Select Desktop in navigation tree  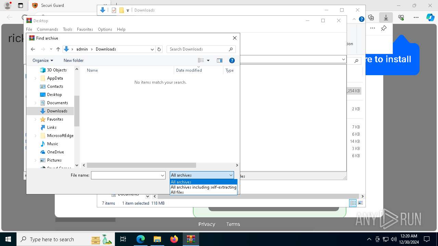pos(54,95)
